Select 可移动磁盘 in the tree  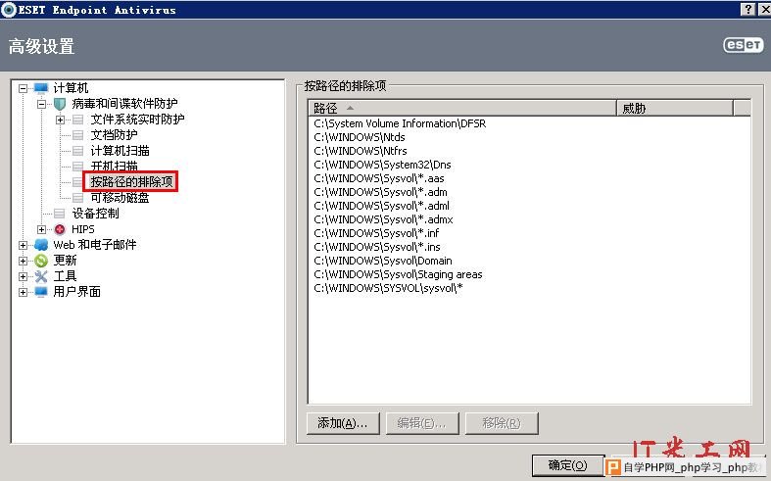[x=120, y=198]
